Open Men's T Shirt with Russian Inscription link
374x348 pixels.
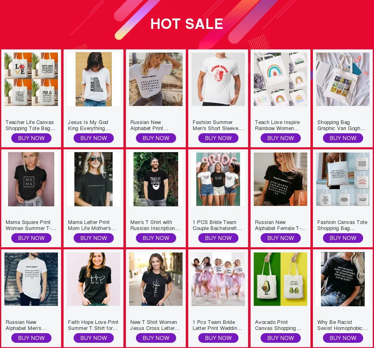155,225
